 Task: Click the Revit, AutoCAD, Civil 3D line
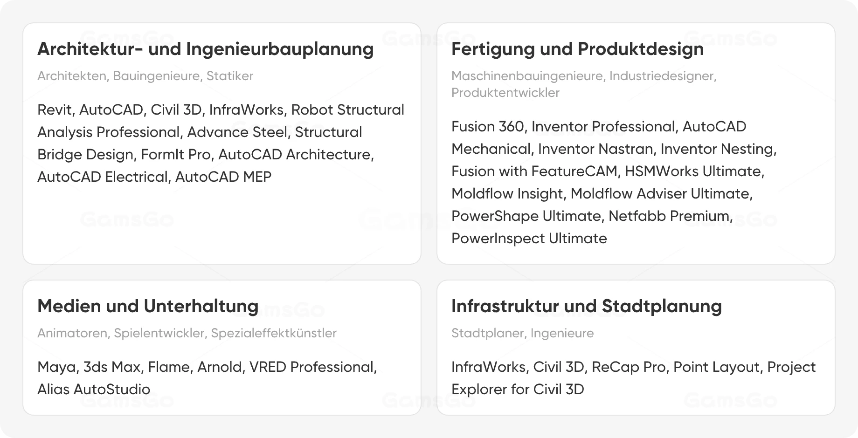click(x=221, y=110)
